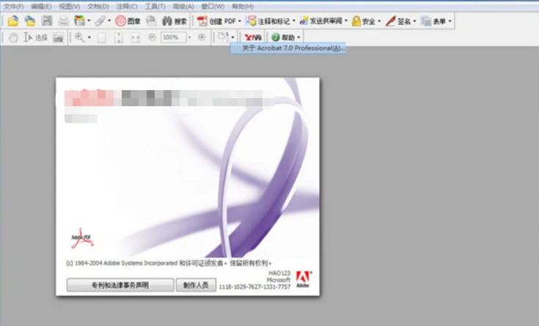This screenshot has height=326, width=539.
Task: Click the 搜索 binoculars search tool
Action: pyautogui.click(x=175, y=21)
